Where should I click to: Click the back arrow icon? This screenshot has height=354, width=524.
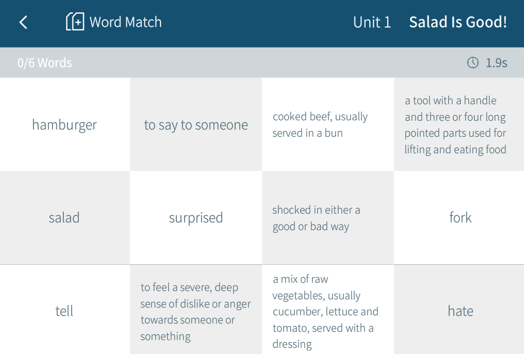pyautogui.click(x=23, y=22)
